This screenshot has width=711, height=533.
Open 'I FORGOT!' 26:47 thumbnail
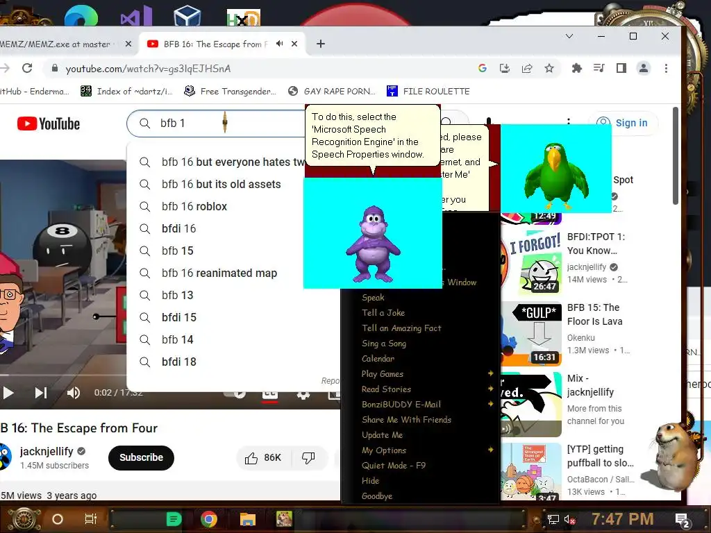[531, 262]
